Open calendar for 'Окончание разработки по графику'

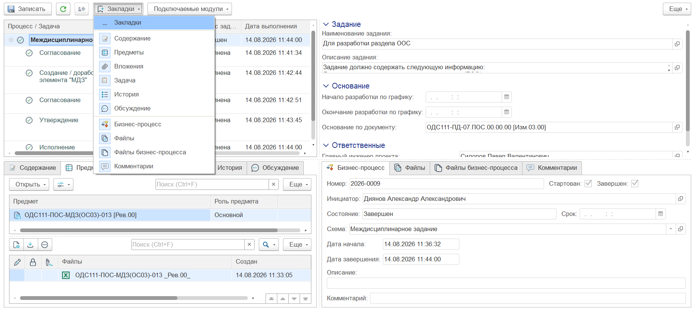(x=507, y=112)
